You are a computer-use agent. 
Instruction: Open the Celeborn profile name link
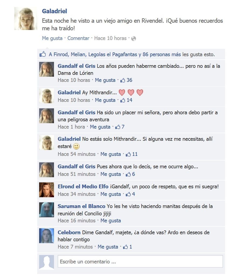[69, 232]
